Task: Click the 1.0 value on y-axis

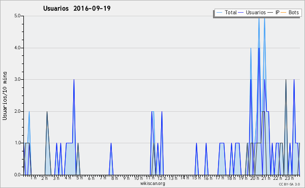Action: pos(17,143)
